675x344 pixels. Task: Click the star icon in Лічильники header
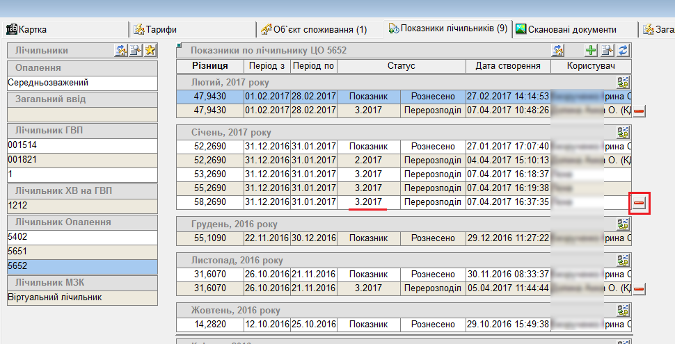pyautogui.click(x=150, y=50)
